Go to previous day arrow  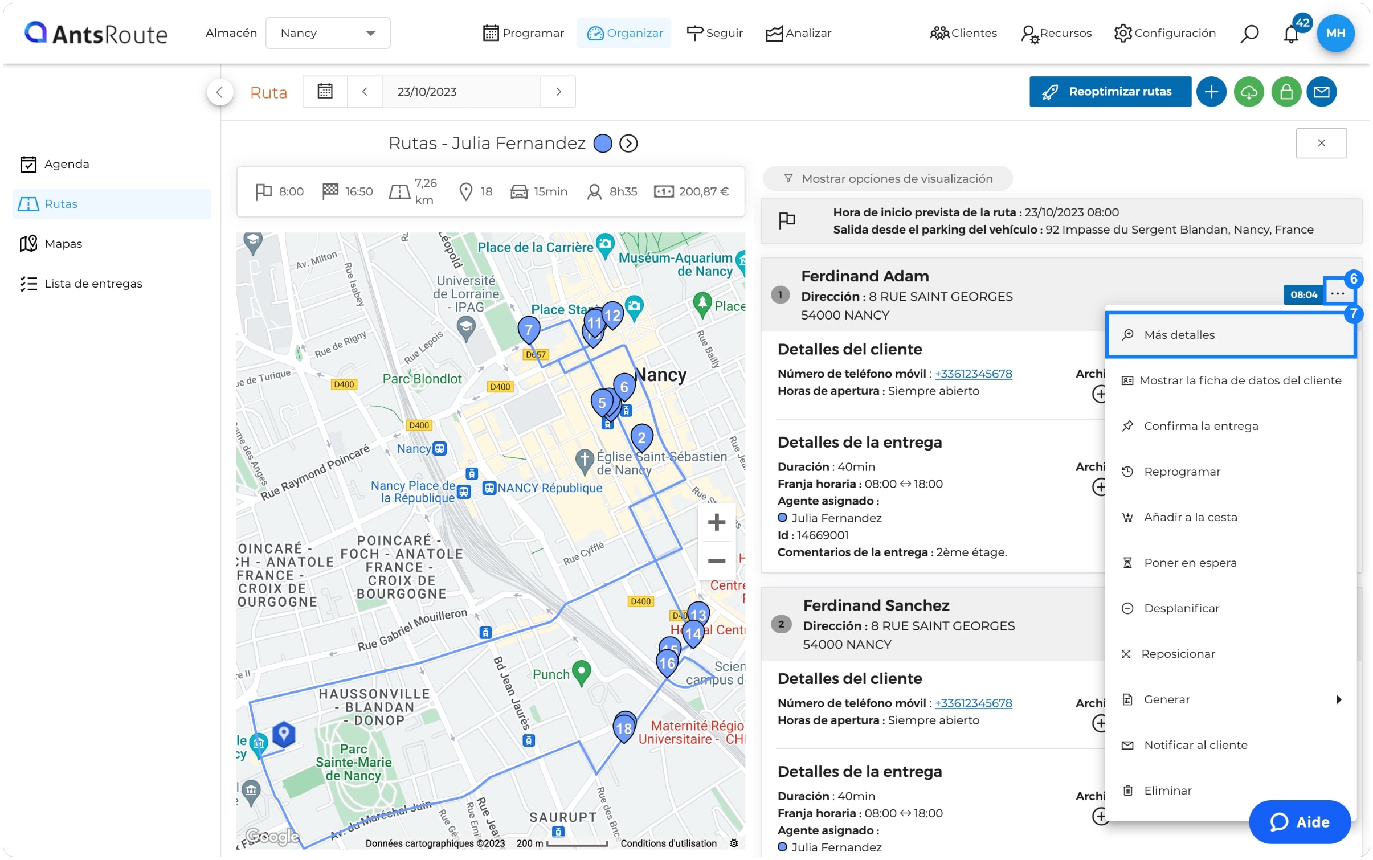click(x=365, y=91)
